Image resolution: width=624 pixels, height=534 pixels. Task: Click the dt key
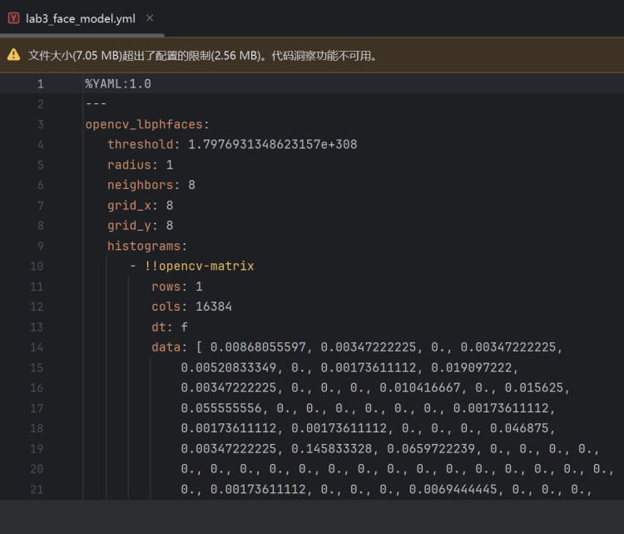(x=158, y=327)
